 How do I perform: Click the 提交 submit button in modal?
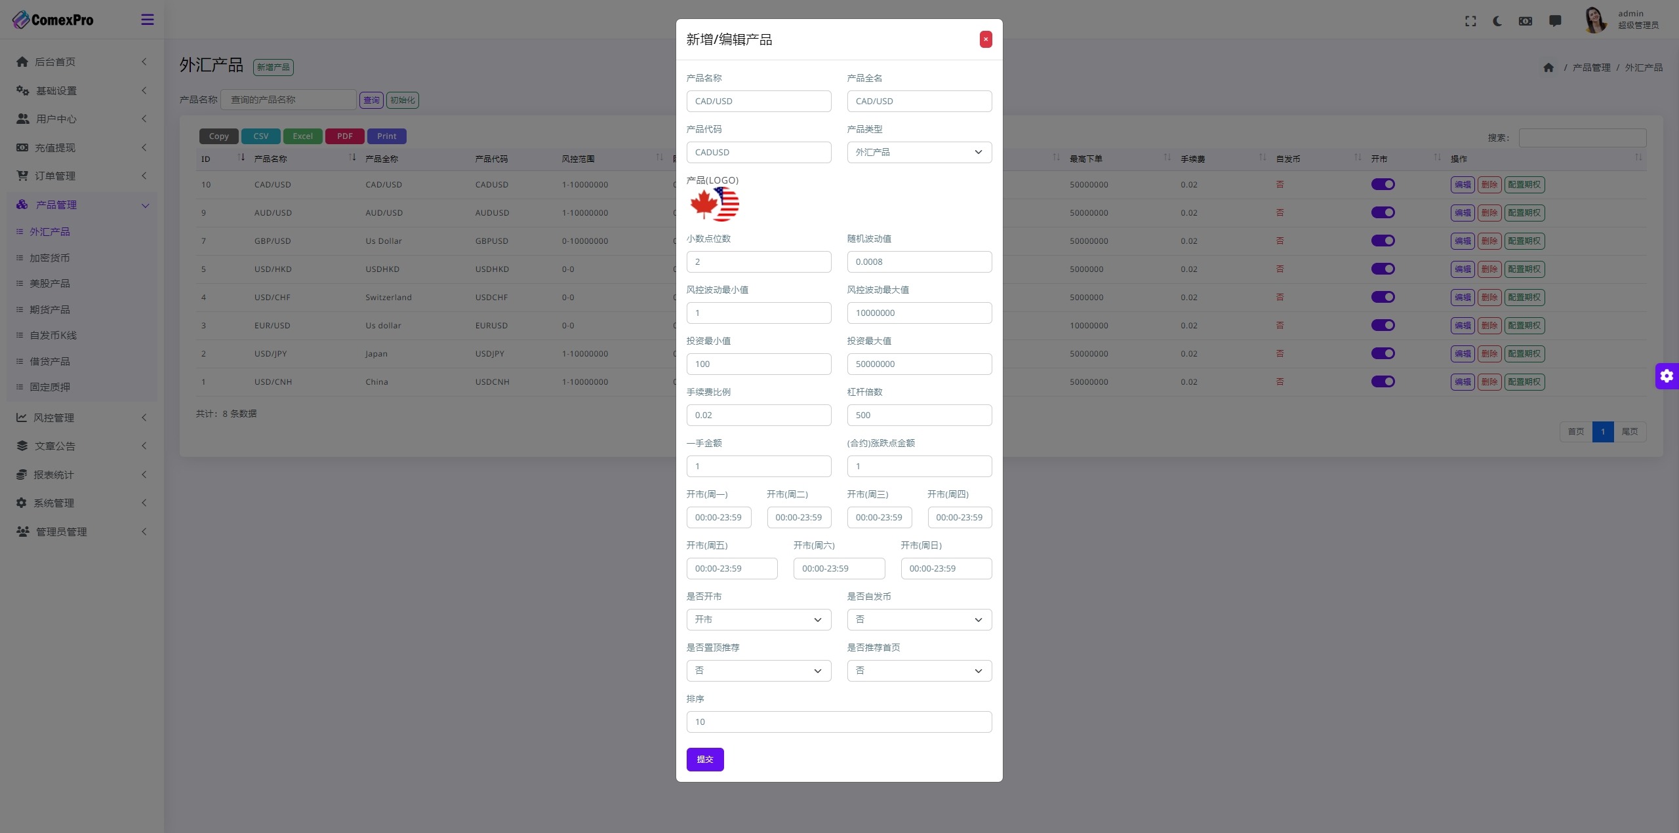click(x=704, y=759)
